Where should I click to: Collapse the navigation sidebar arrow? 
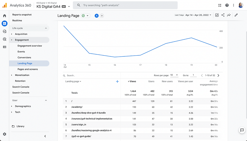click(x=45, y=136)
